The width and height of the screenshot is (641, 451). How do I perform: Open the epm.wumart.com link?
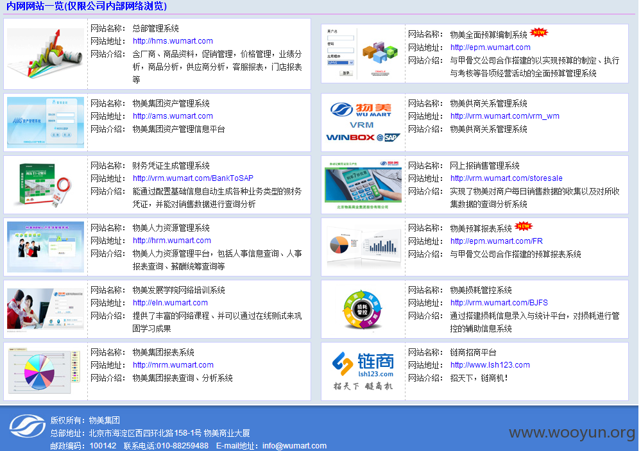pyautogui.click(x=490, y=47)
